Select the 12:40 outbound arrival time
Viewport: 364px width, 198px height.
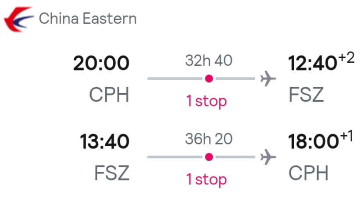click(312, 63)
